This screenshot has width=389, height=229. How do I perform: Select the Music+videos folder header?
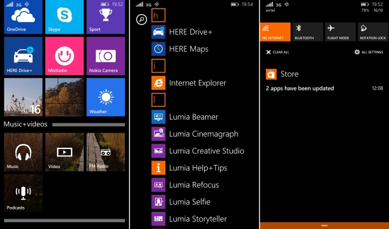pyautogui.click(x=25, y=124)
